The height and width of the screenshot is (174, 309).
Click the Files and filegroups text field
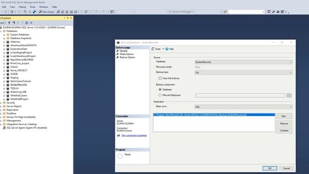pos(240,96)
